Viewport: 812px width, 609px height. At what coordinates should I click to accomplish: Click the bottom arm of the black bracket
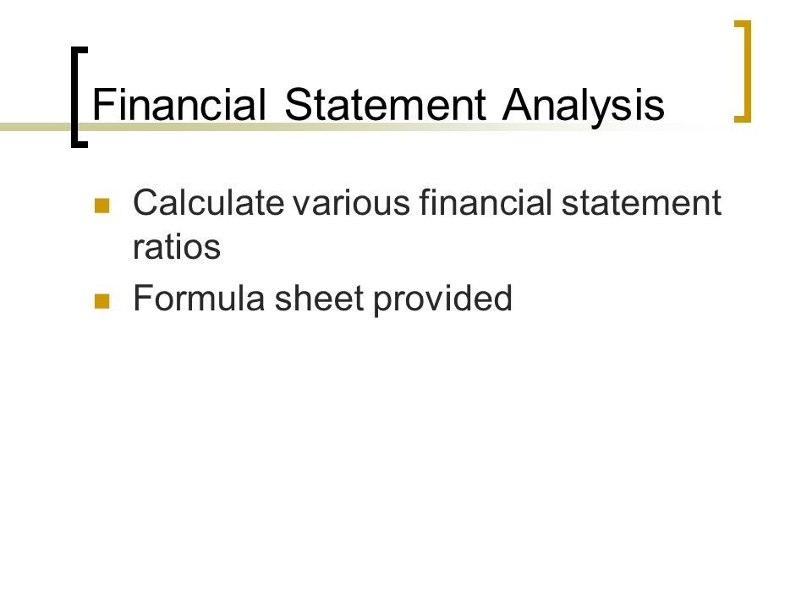[80, 145]
